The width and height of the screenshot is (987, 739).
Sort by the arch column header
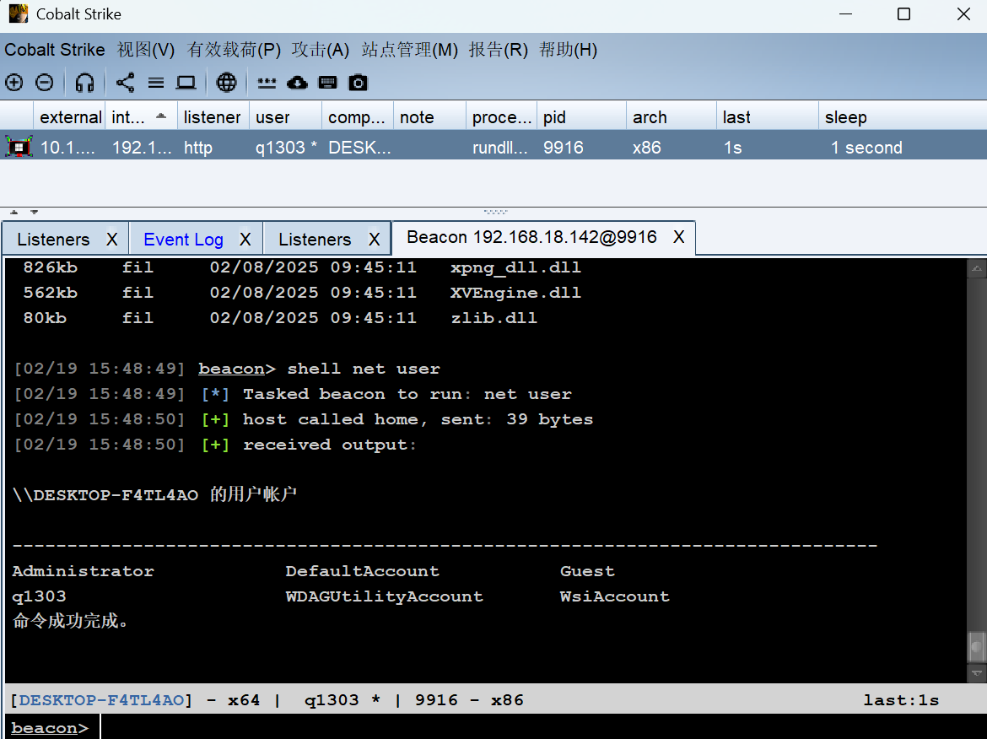(671, 117)
